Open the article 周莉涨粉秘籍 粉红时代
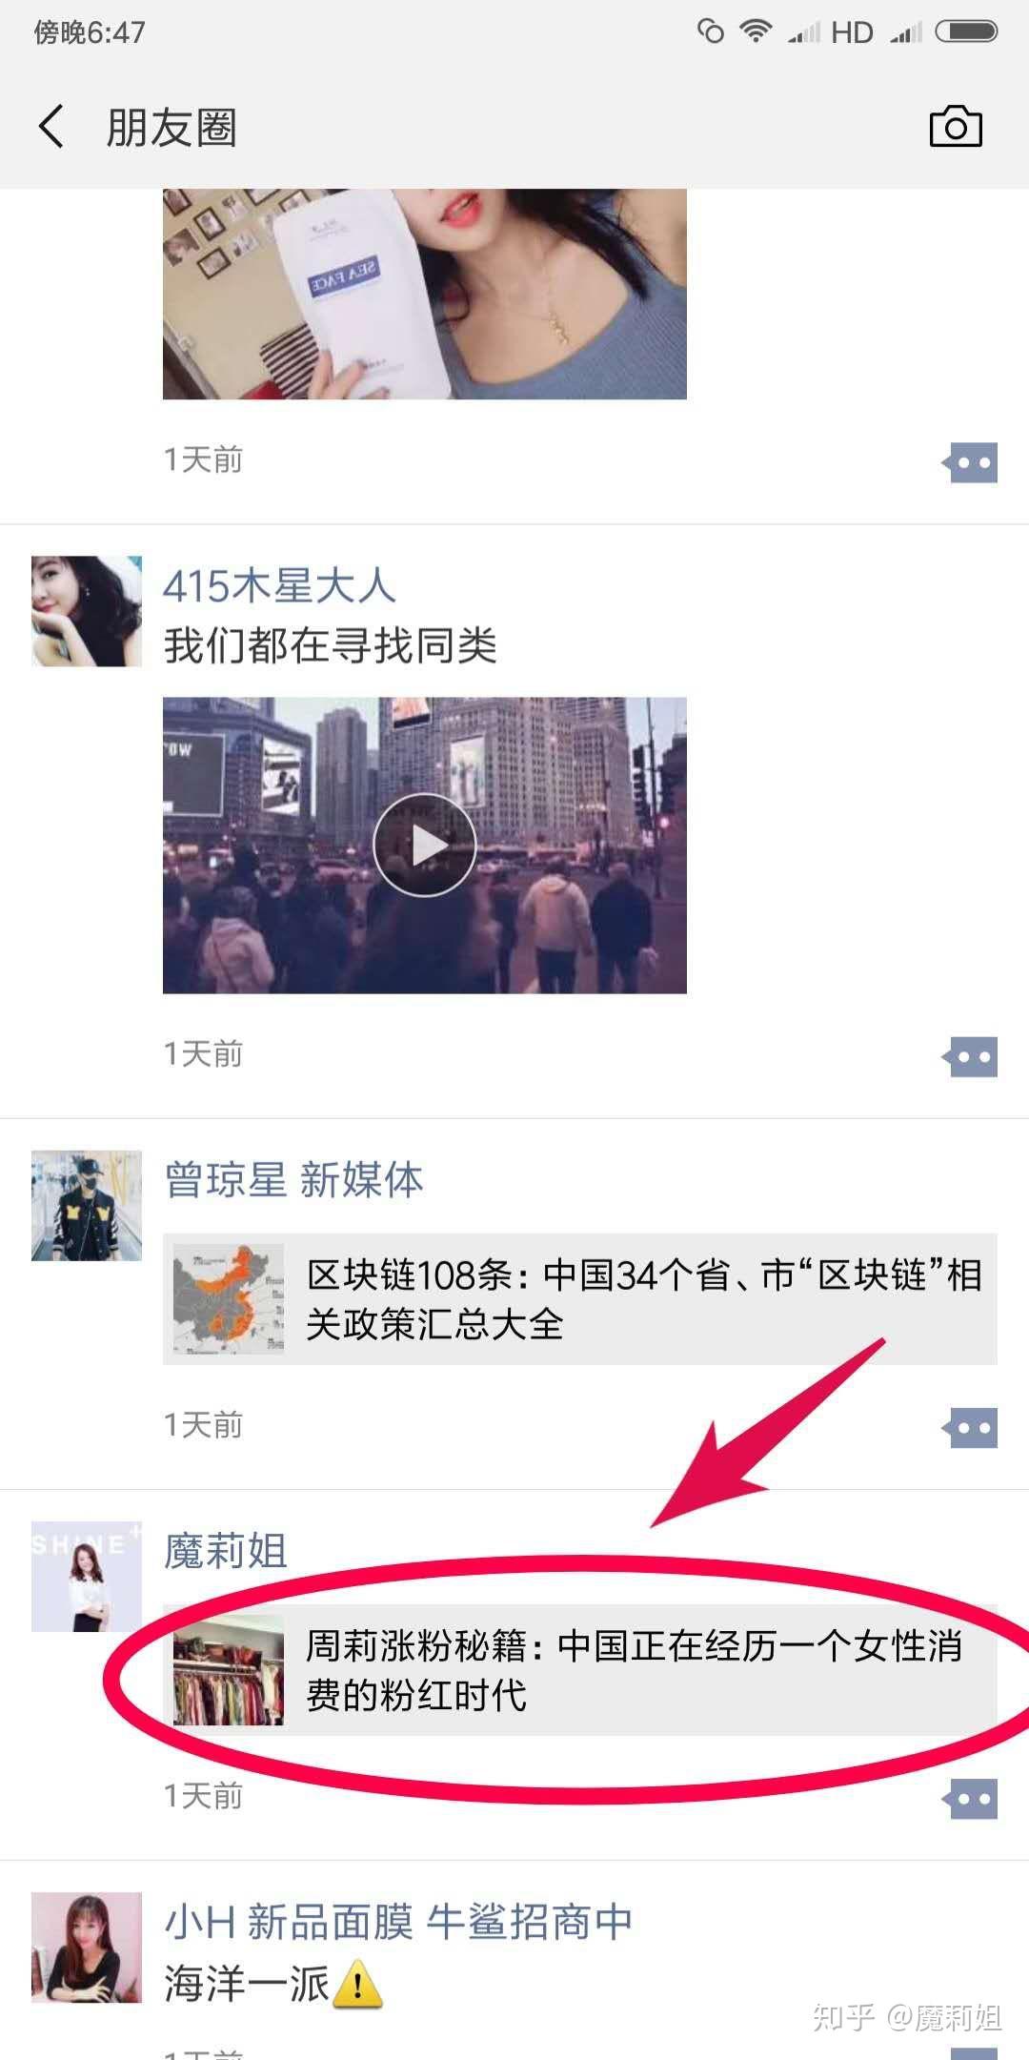Viewport: 1029px width, 2060px height. (580, 1669)
